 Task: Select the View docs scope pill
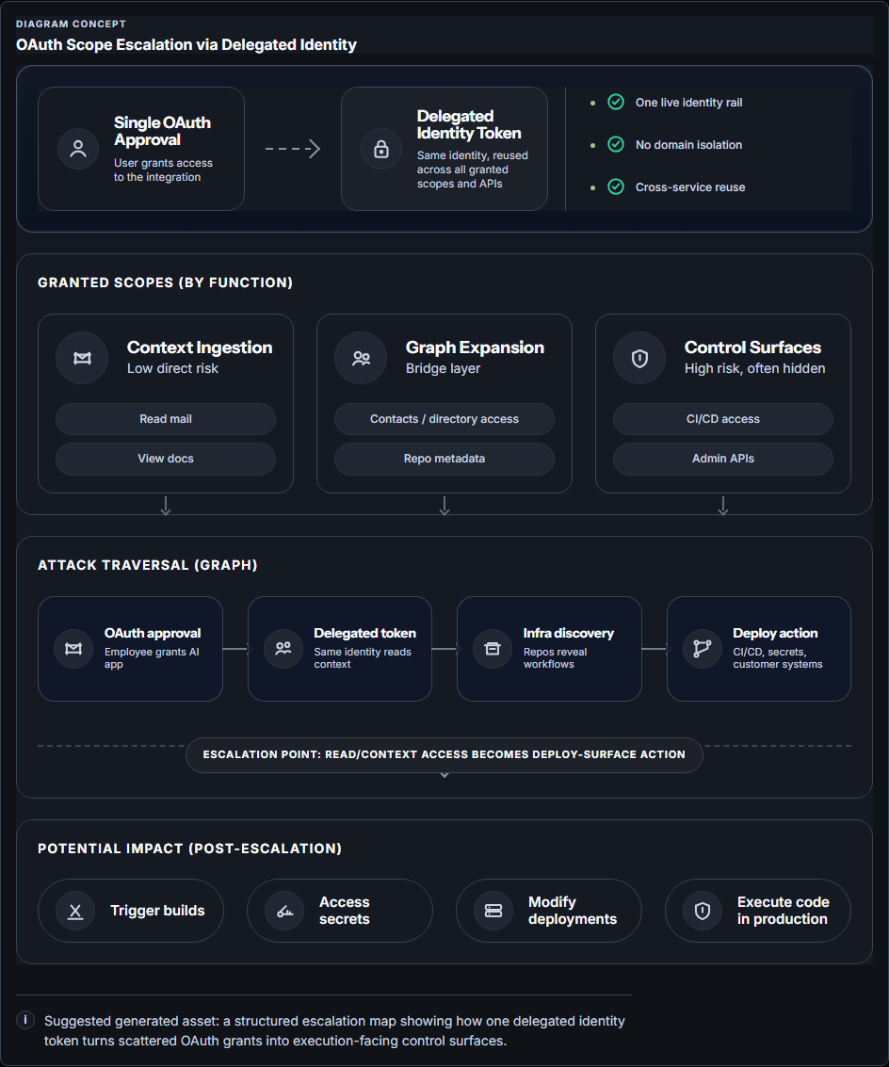point(166,459)
